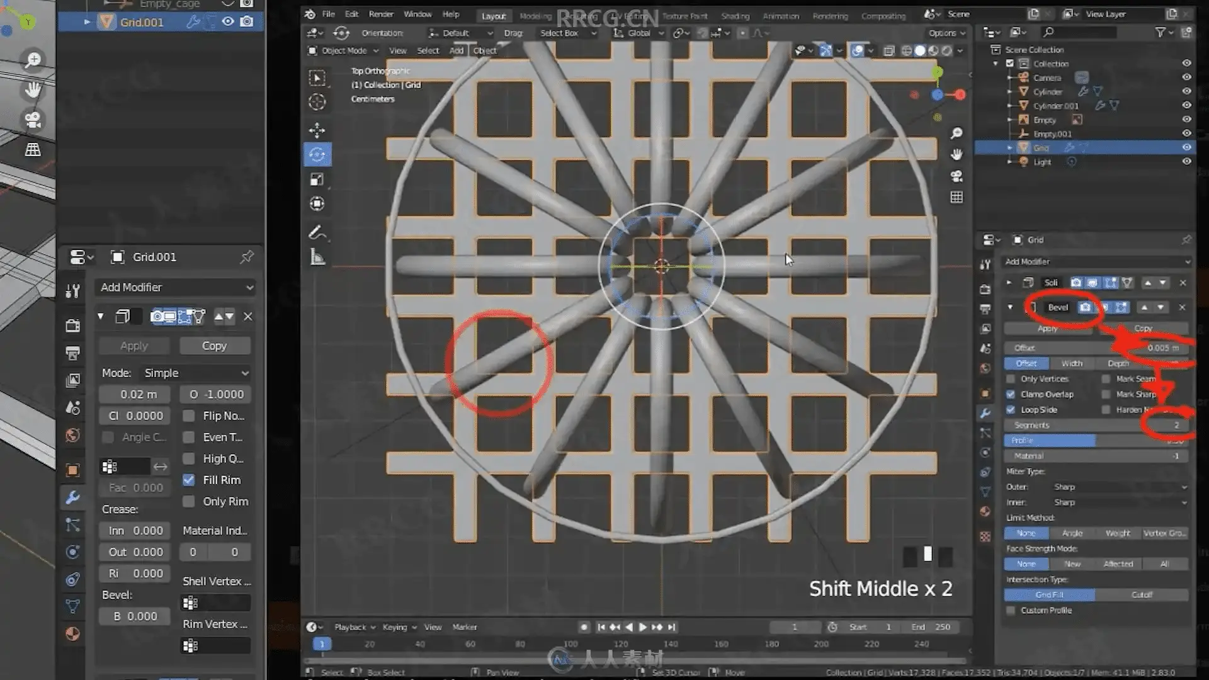Adjust the bevel Profile slider
Image resolution: width=1209 pixels, height=680 pixels.
(1096, 441)
